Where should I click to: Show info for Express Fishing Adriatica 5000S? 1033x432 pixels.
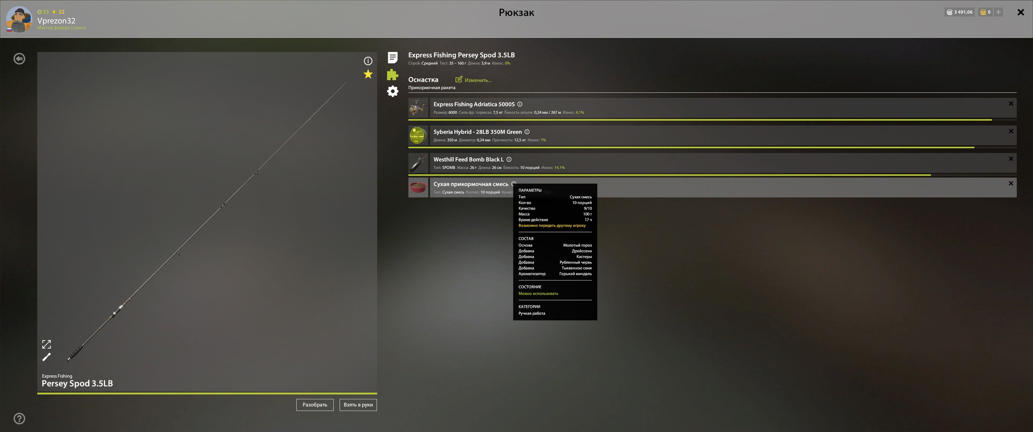pos(520,104)
